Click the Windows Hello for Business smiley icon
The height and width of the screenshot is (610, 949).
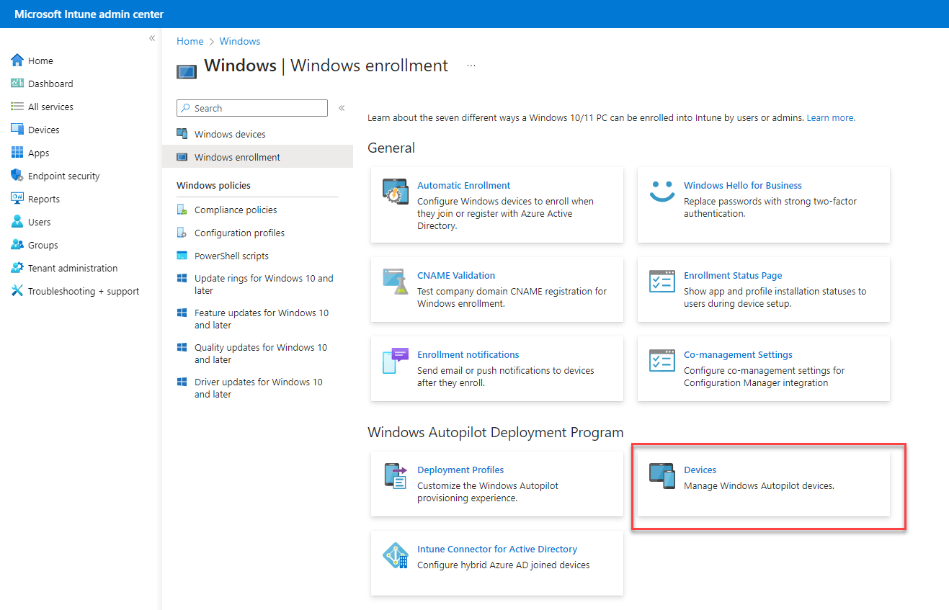click(662, 192)
